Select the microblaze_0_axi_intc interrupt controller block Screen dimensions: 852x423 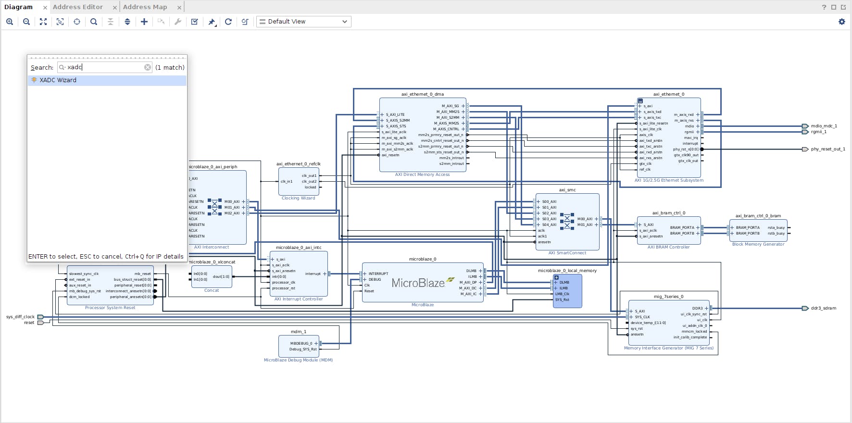299,274
